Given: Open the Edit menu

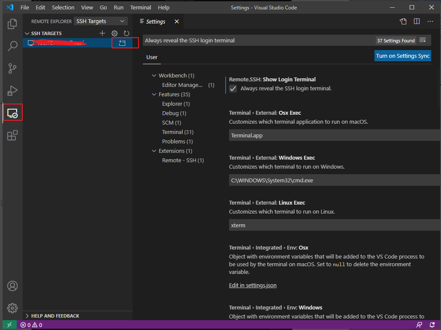Looking at the screenshot, I should pyautogui.click(x=40, y=8).
